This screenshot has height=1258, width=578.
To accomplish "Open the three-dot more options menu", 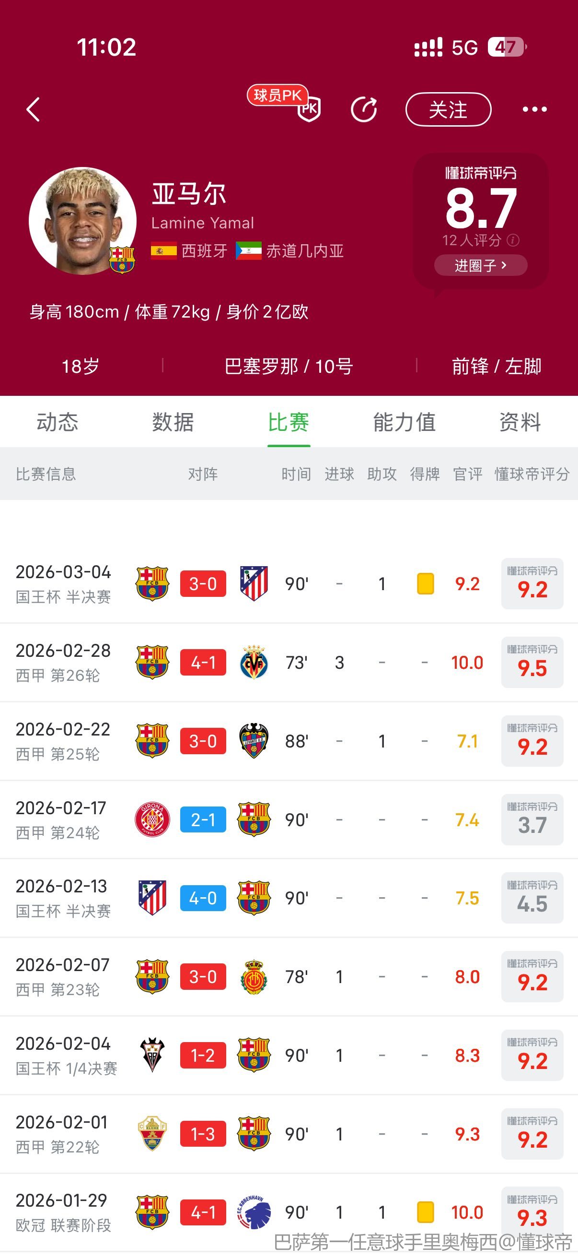I will (534, 109).
